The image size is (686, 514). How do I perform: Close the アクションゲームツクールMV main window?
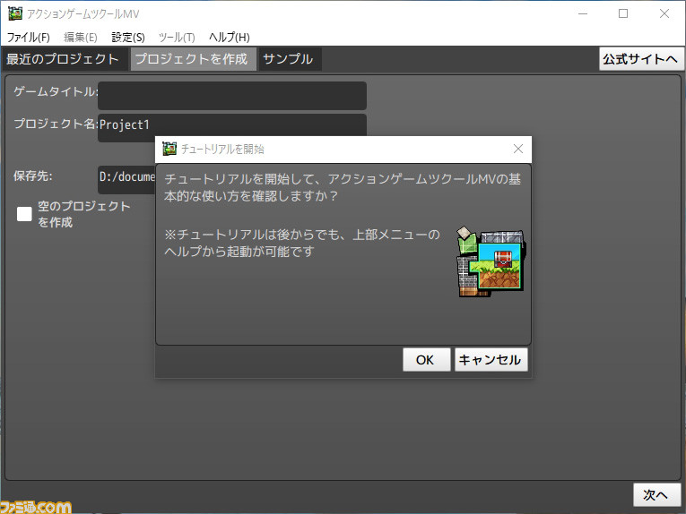pos(664,13)
